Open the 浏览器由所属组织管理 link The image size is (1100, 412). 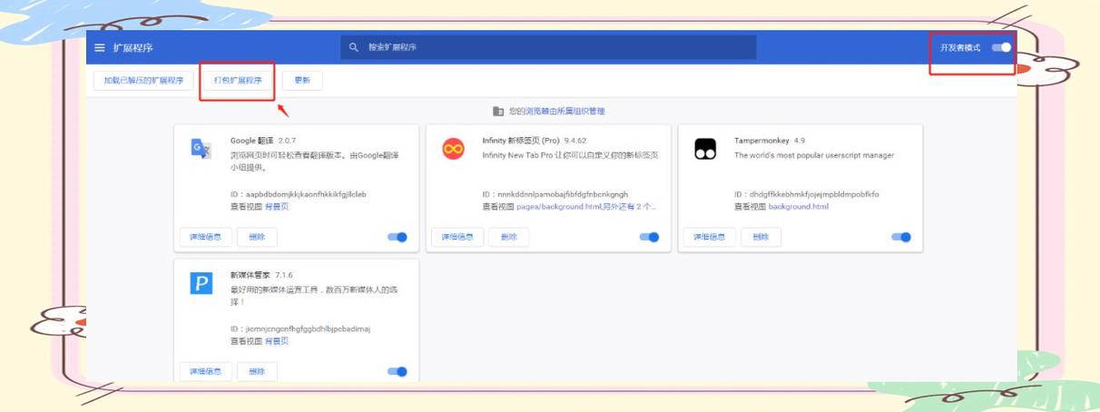[x=565, y=112]
